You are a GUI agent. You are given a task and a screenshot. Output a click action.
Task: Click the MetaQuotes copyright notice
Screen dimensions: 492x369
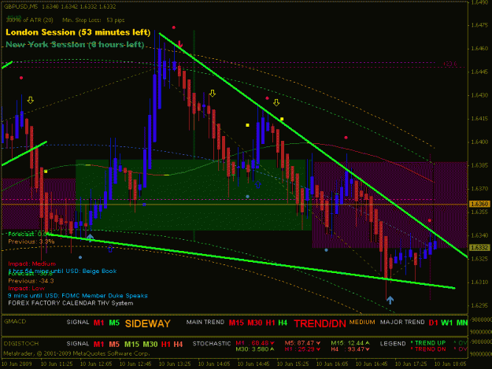[x=76, y=353]
